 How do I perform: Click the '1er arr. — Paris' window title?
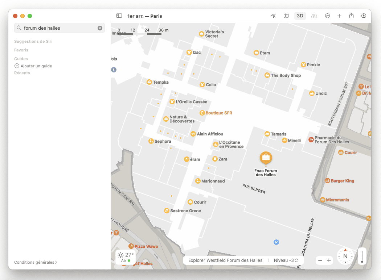pos(144,16)
